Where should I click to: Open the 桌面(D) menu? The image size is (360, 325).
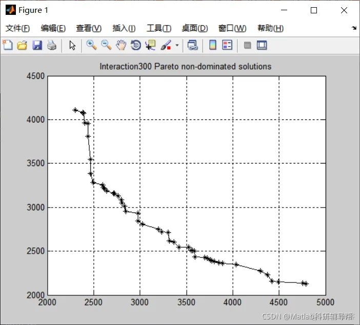195,29
